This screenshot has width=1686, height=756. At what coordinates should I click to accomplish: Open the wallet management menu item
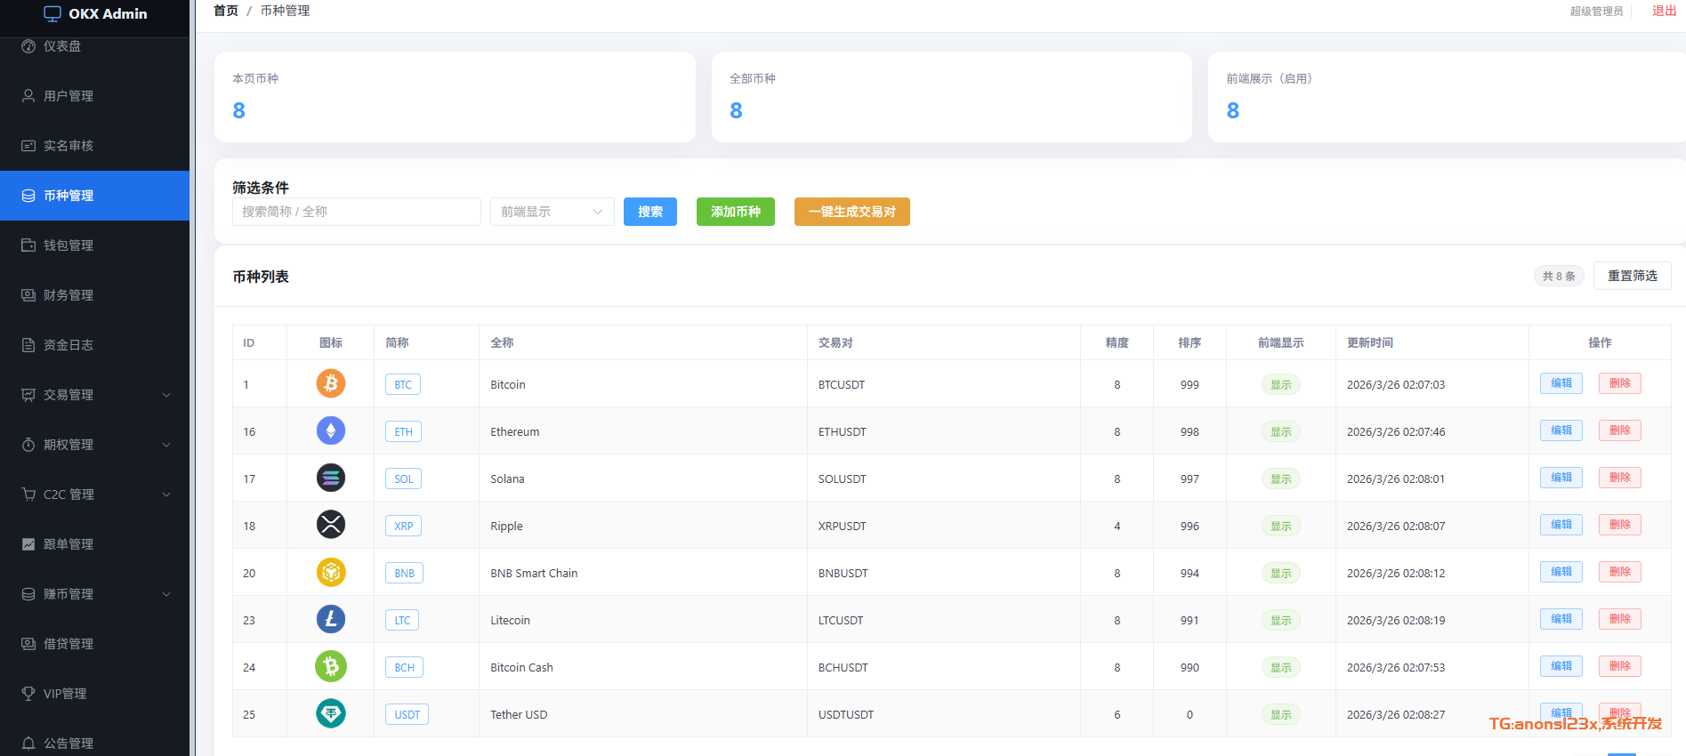(x=69, y=245)
